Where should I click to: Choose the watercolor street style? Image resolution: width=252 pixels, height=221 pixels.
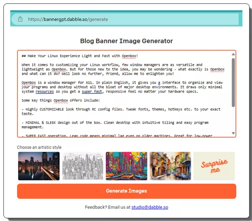pyautogui.click(x=171, y=166)
